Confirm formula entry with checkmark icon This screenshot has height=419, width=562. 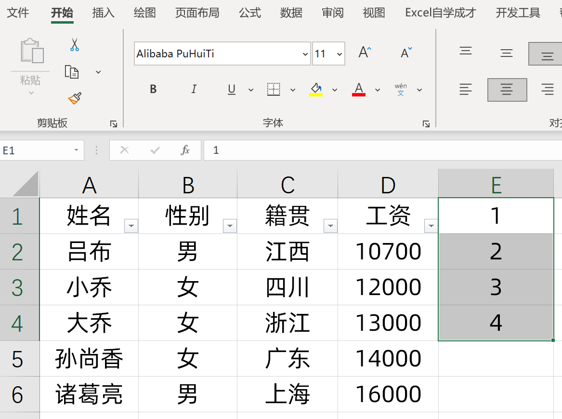(x=155, y=150)
